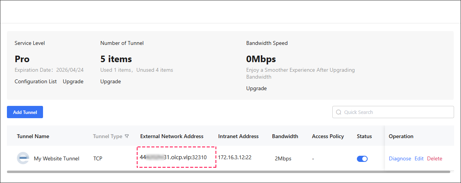Select the oicp.vip external network address
The image size is (461, 183).
point(173,157)
